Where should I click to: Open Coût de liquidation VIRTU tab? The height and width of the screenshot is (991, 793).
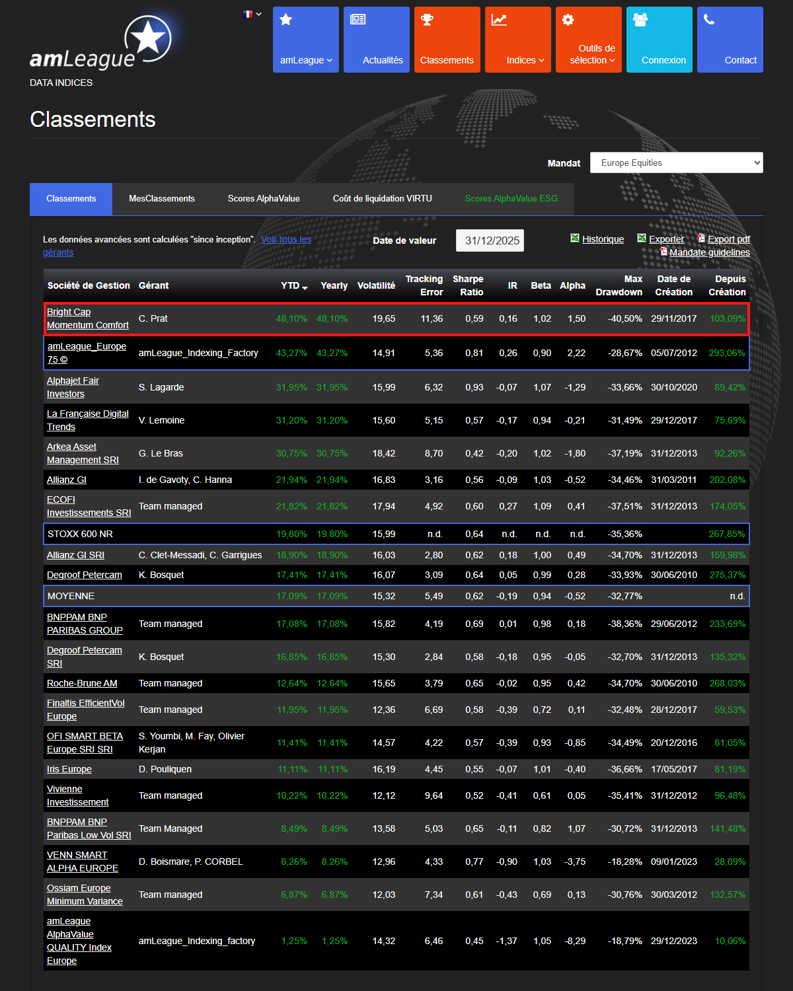coord(383,199)
